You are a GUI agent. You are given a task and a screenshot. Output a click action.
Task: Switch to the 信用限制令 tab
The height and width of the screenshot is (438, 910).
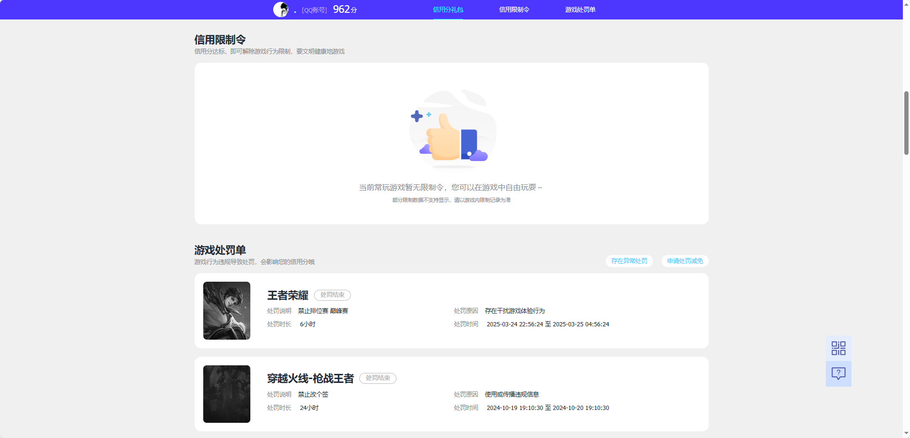(x=514, y=9)
